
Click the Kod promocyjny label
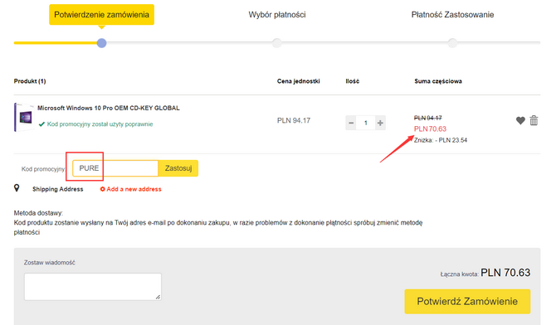43,169
